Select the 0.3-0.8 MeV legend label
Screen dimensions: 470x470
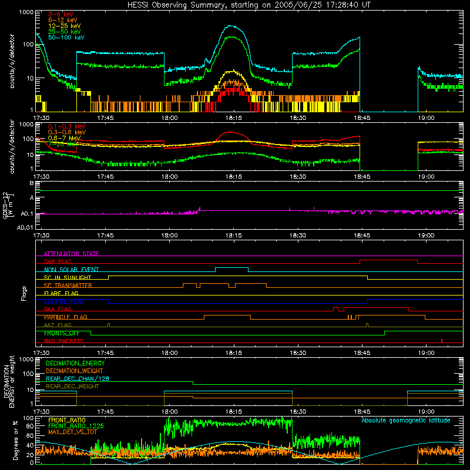click(x=67, y=132)
